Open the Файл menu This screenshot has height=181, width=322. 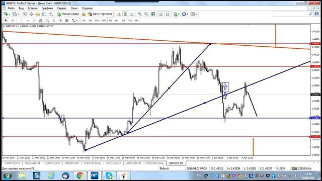coord(11,8)
